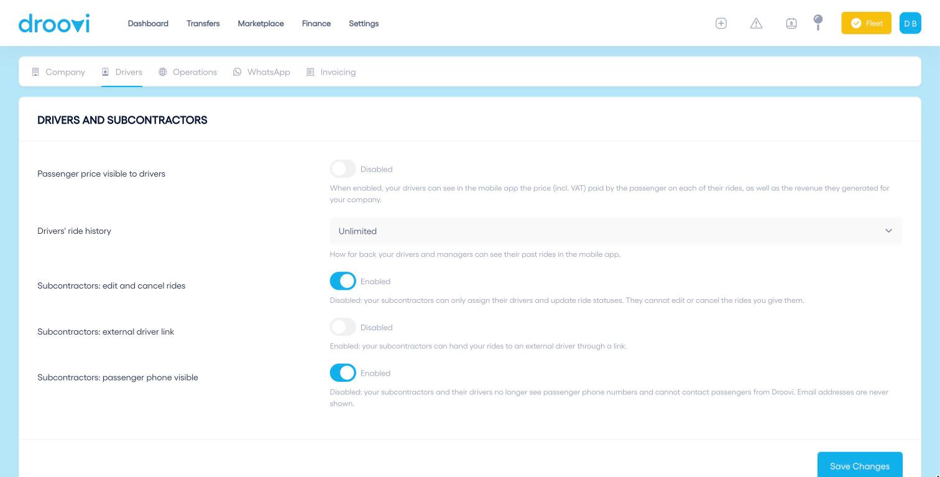Viewport: 940px width, 477px height.
Task: Switch to the Company tab
Action: pos(58,72)
